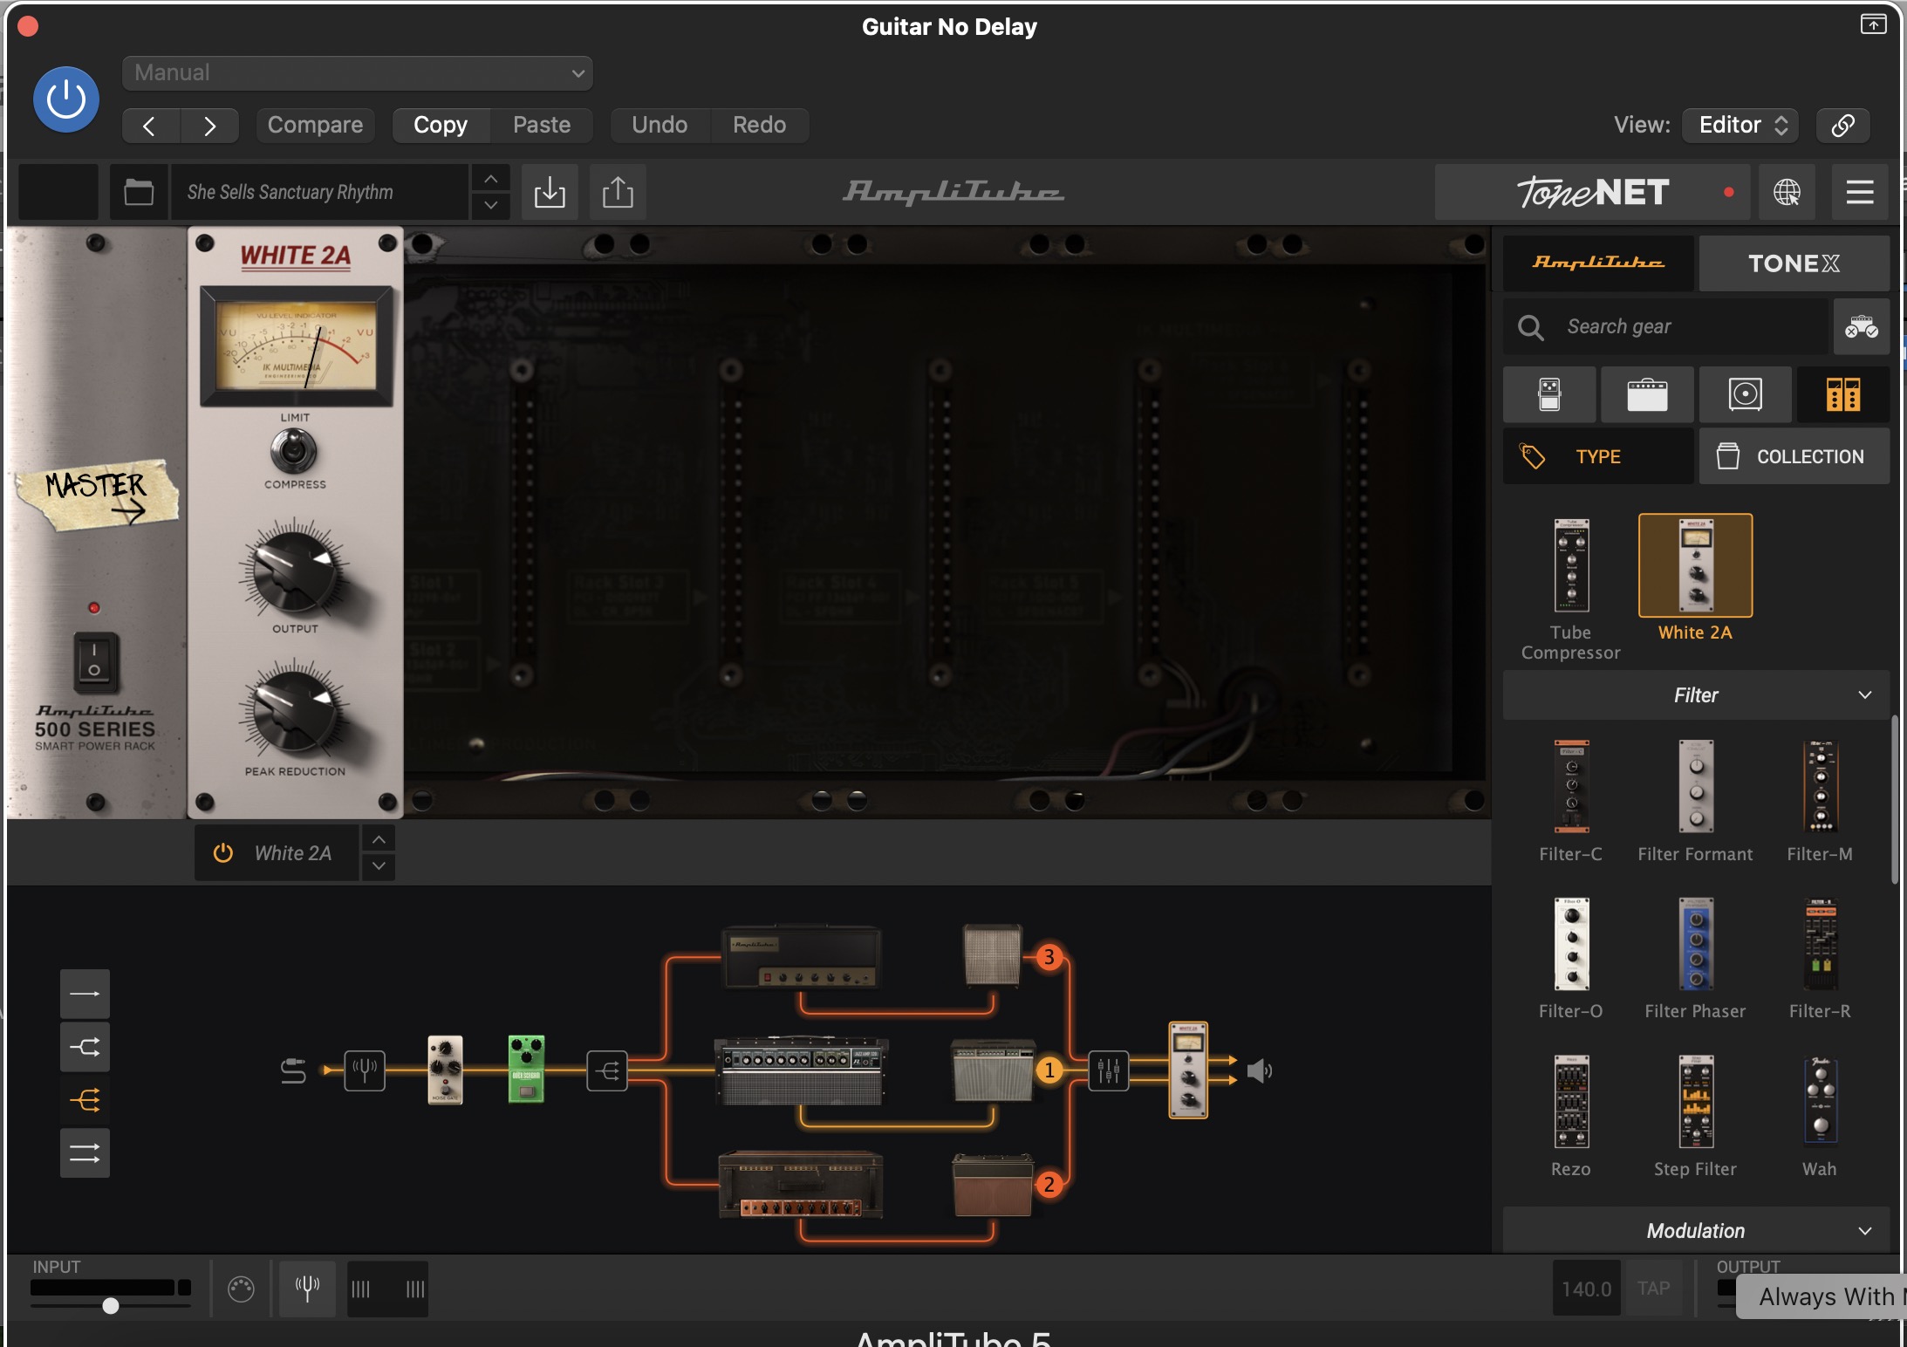Move White 2A slot up with chevron

click(x=379, y=839)
